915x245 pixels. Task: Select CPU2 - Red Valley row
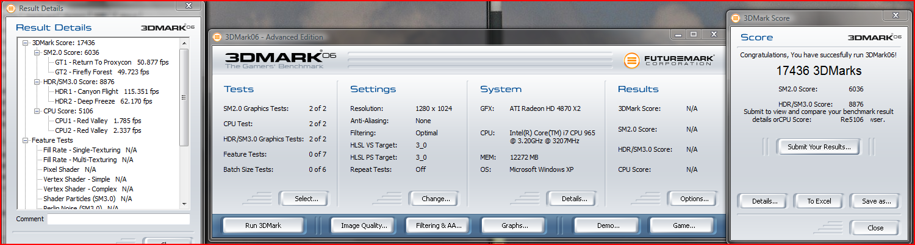pyautogui.click(x=98, y=130)
